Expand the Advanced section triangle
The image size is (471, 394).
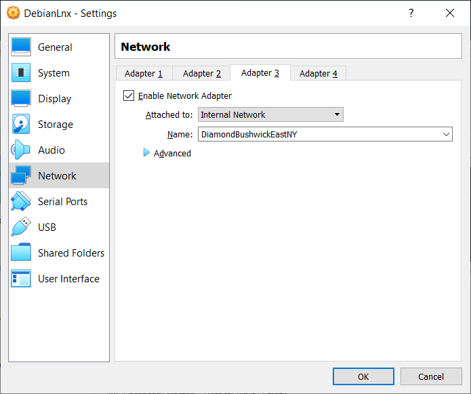146,153
